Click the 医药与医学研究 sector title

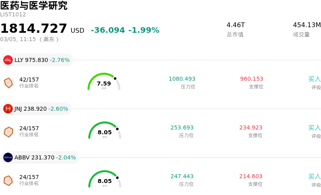click(34, 6)
